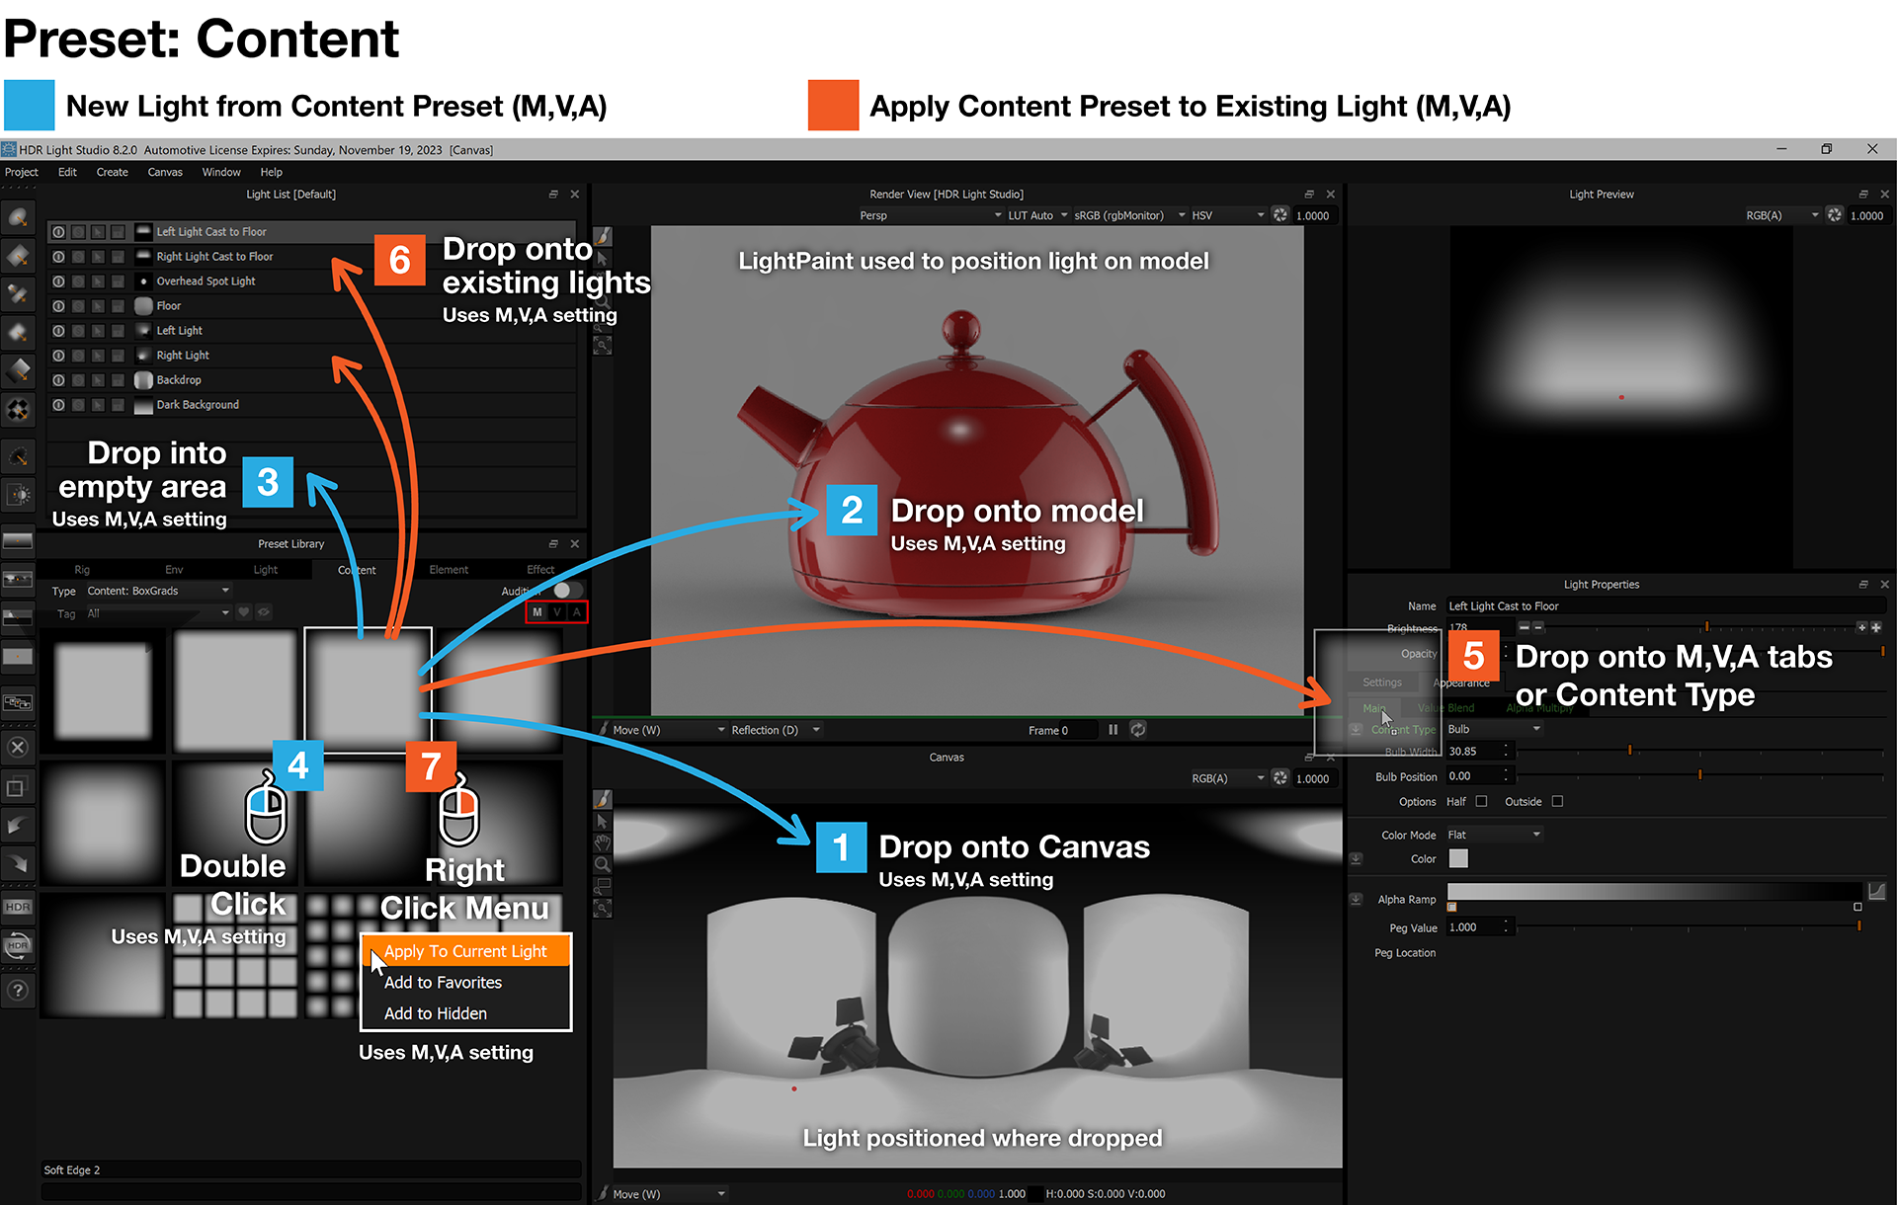Viewport: 1897px width, 1205px height.
Task: Toggle the on/off switch for Overhead Spot Light
Action: pos(59,281)
